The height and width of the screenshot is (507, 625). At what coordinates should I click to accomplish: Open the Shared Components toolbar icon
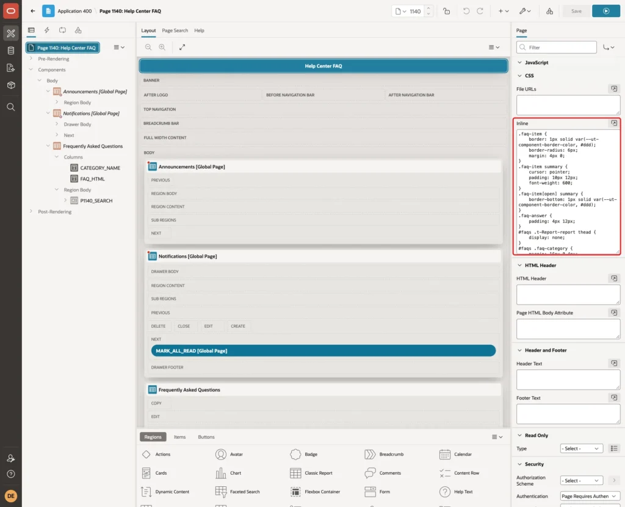tap(549, 11)
